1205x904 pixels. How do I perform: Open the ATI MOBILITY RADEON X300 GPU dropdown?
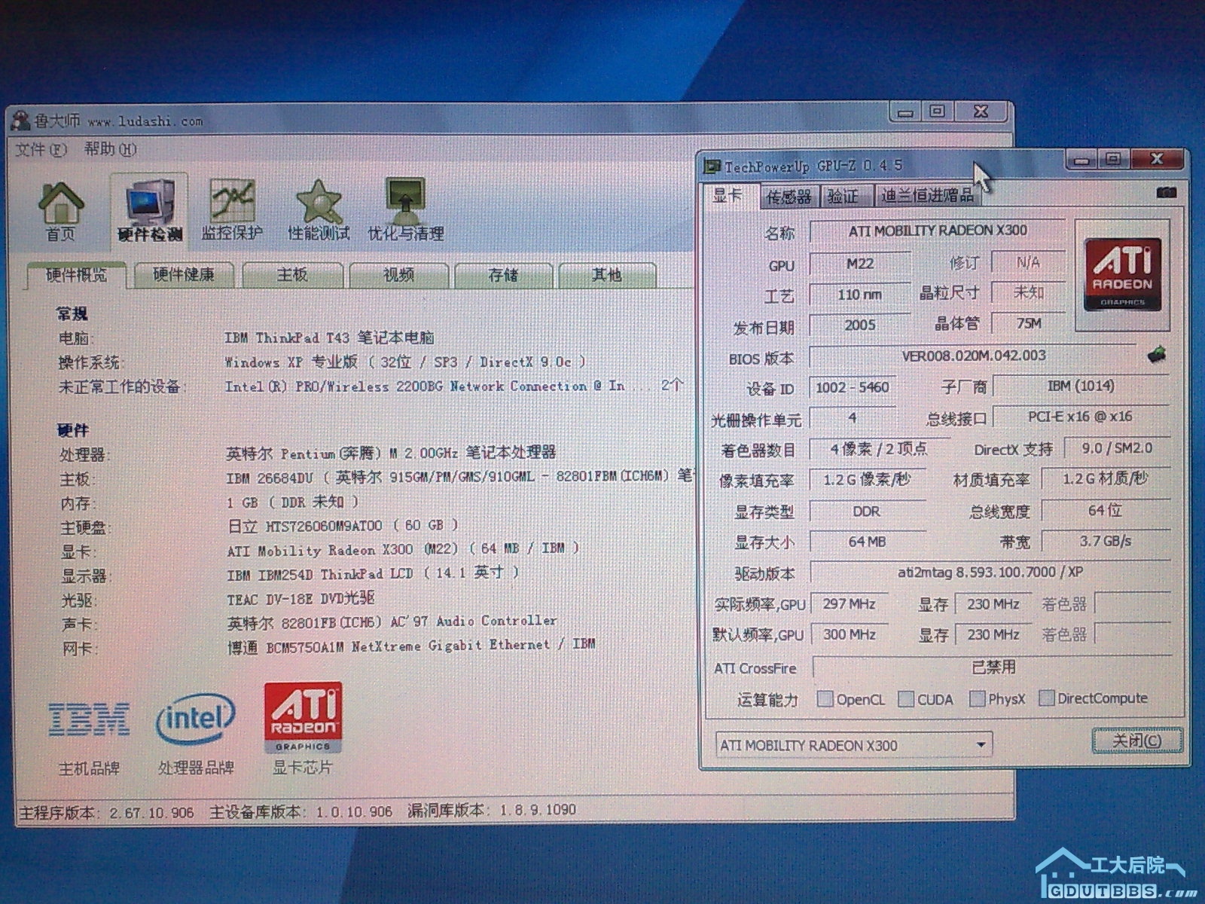click(x=853, y=745)
